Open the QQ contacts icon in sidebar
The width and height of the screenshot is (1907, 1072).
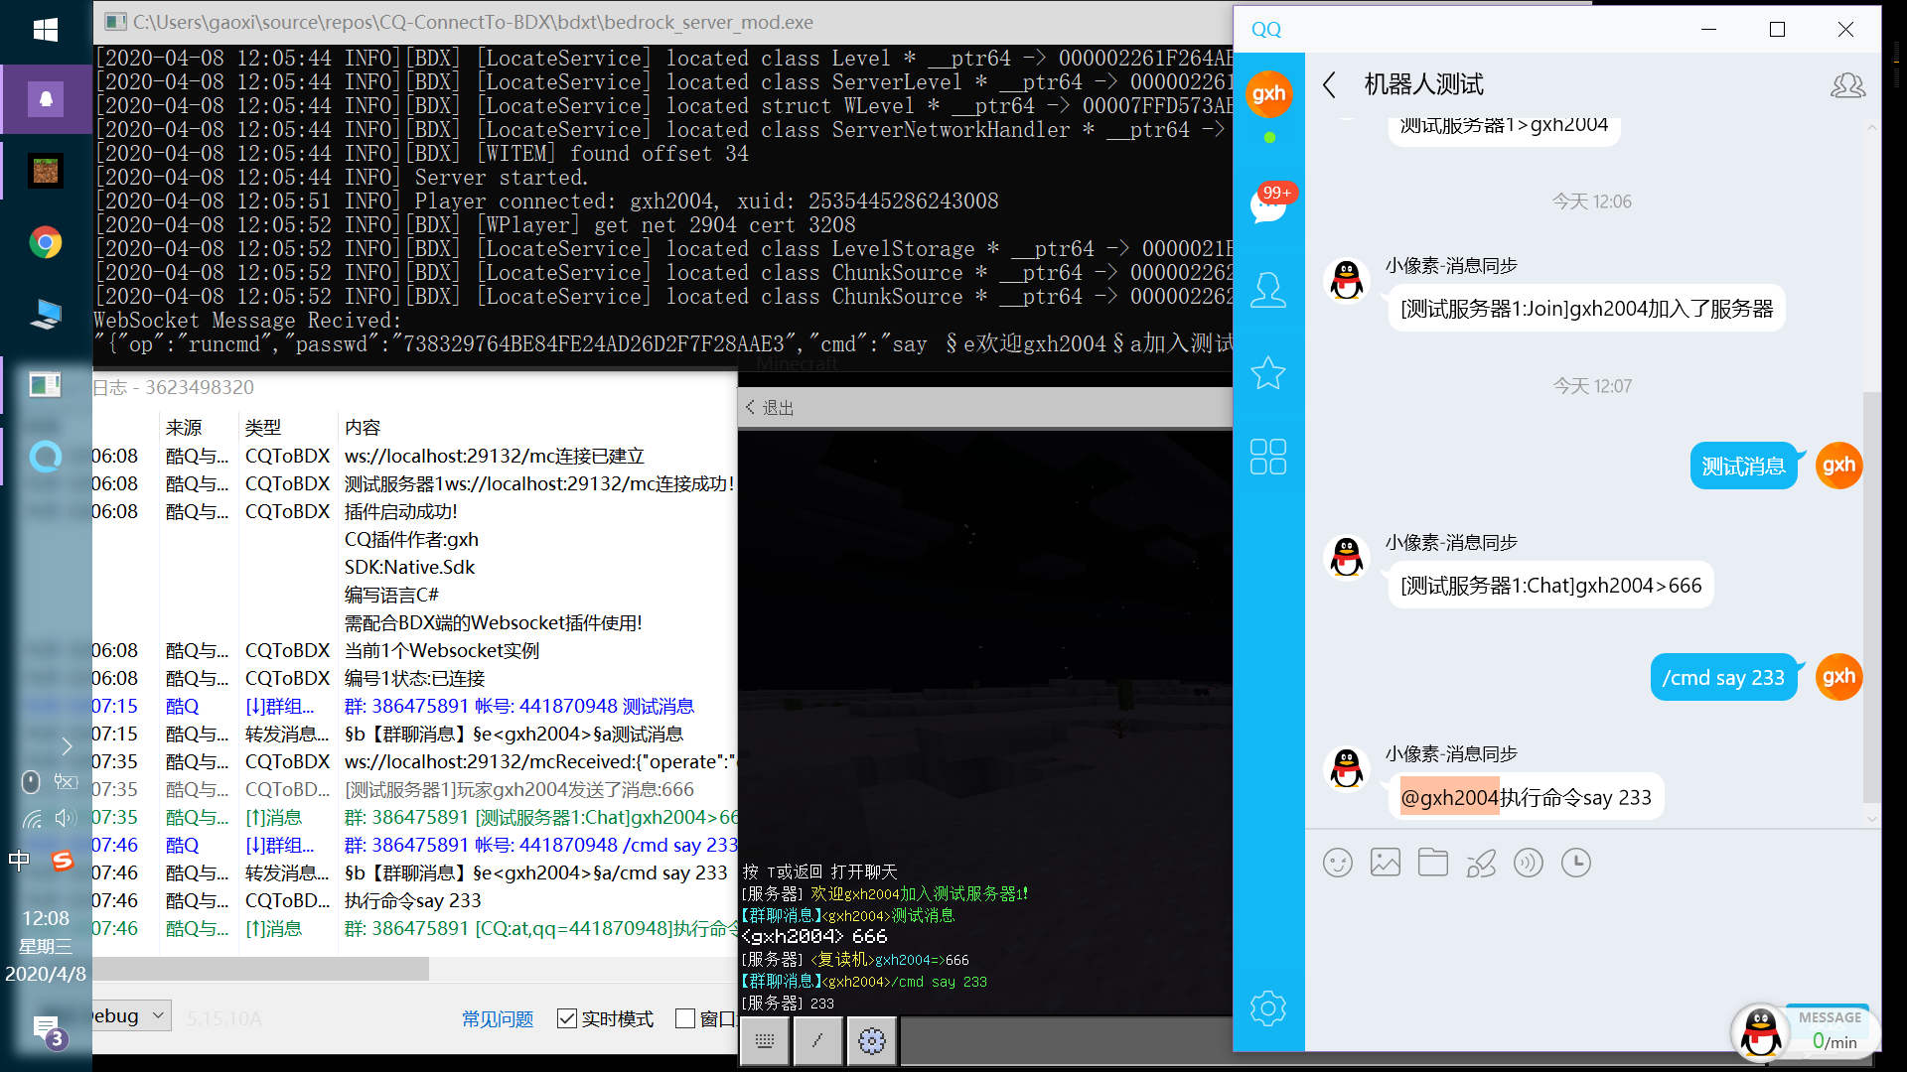coord(1268,290)
